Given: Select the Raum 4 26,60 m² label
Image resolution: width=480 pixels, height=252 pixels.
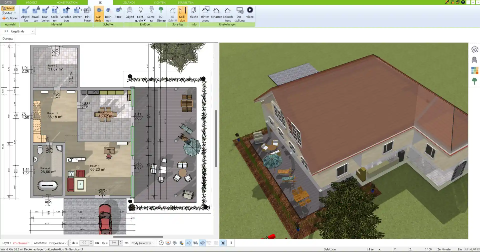Looking at the screenshot, I should click(48, 170).
